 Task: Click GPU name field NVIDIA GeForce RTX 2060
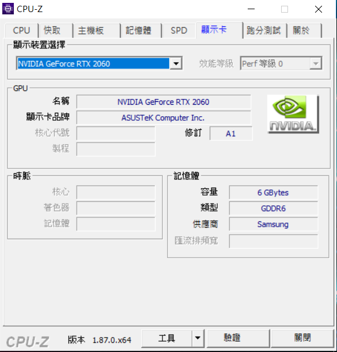tap(164, 102)
